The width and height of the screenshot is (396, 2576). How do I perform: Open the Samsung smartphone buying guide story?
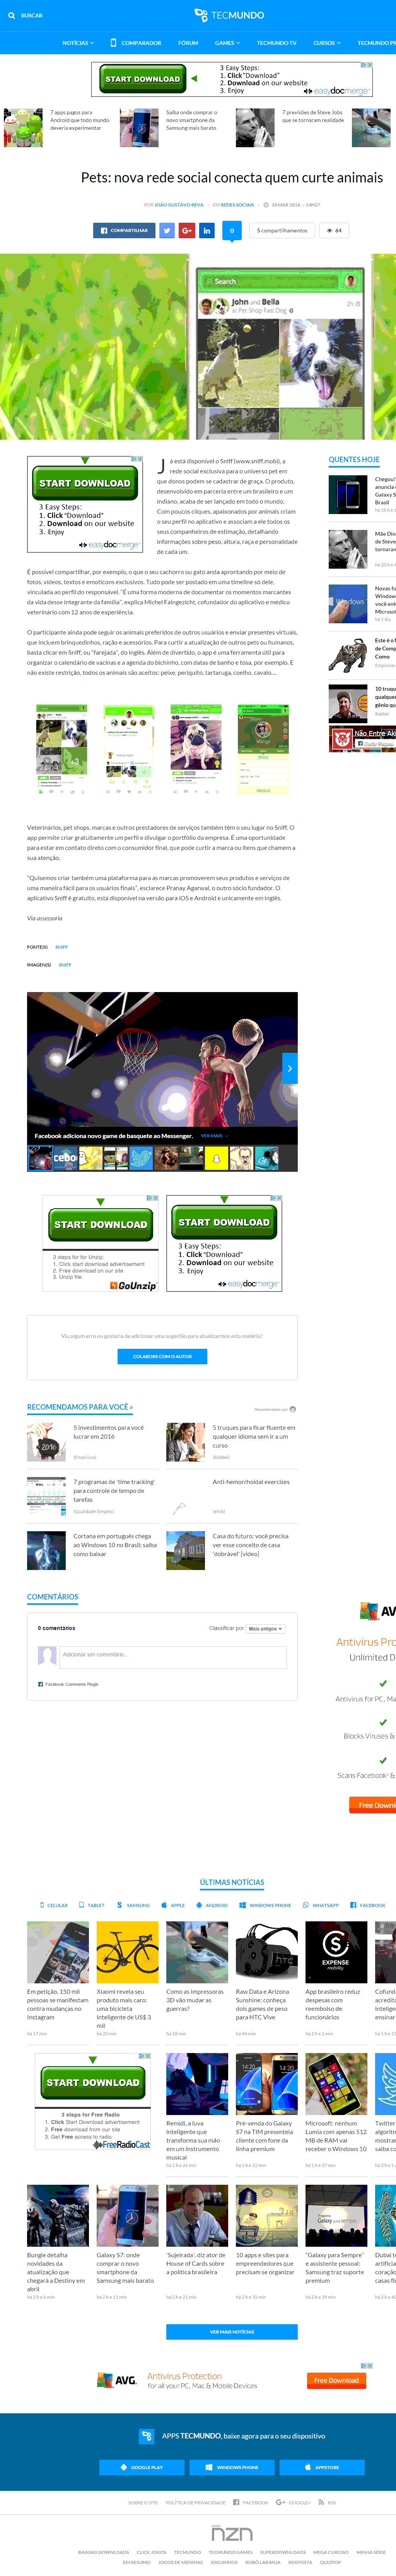(191, 120)
